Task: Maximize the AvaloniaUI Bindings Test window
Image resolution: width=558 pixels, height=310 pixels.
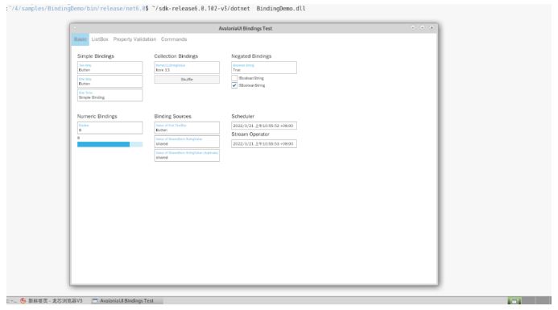Action: 422,27
